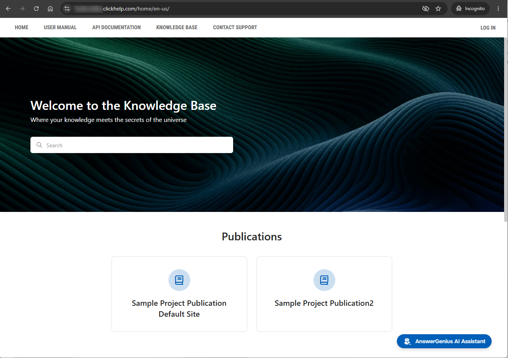Image resolution: width=508 pixels, height=358 pixels.
Task: Open the HOME navigation item
Action: 21,27
